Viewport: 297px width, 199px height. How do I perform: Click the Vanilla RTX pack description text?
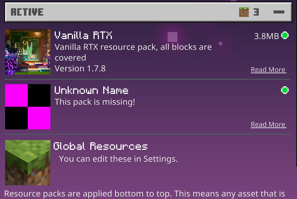click(133, 52)
